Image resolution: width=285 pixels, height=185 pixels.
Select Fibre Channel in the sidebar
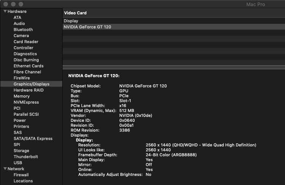tap(27, 72)
